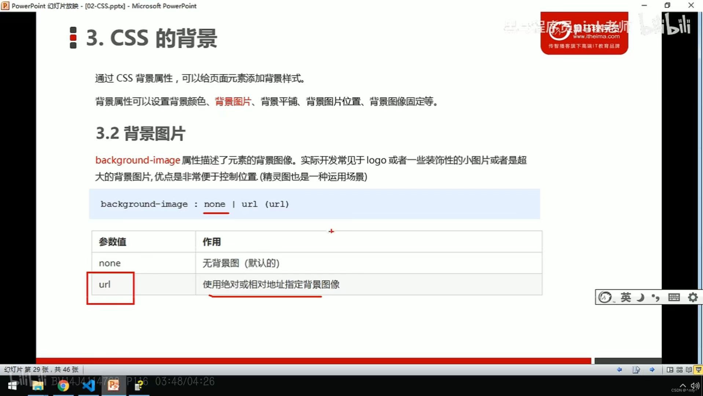Click the red 背景图片 text in description
The width and height of the screenshot is (703, 396).
click(x=233, y=102)
